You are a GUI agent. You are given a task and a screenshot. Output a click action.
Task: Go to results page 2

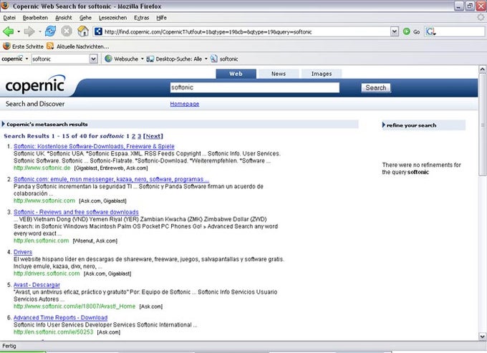coord(133,136)
